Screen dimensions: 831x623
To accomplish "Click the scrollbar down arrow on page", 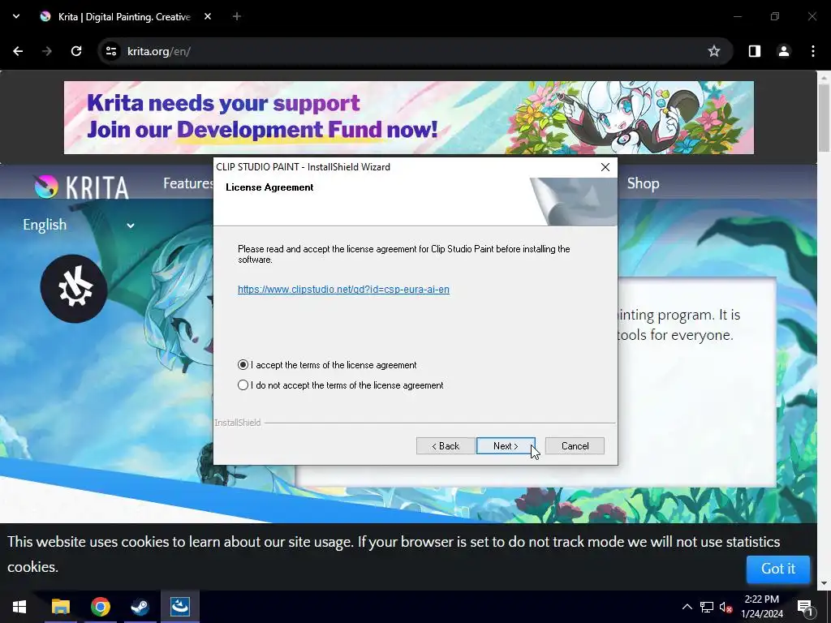I will click(824, 583).
